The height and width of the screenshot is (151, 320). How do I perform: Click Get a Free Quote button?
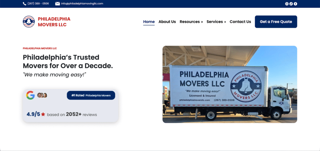(276, 22)
